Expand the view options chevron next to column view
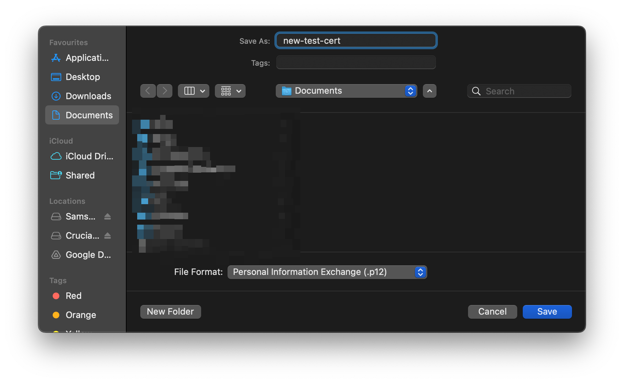Screen dimensions: 624x383 [203, 91]
